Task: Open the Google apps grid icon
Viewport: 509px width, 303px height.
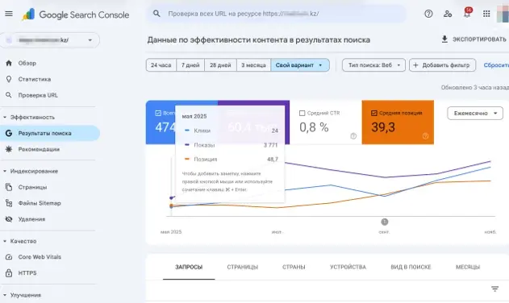Action: [x=486, y=14]
